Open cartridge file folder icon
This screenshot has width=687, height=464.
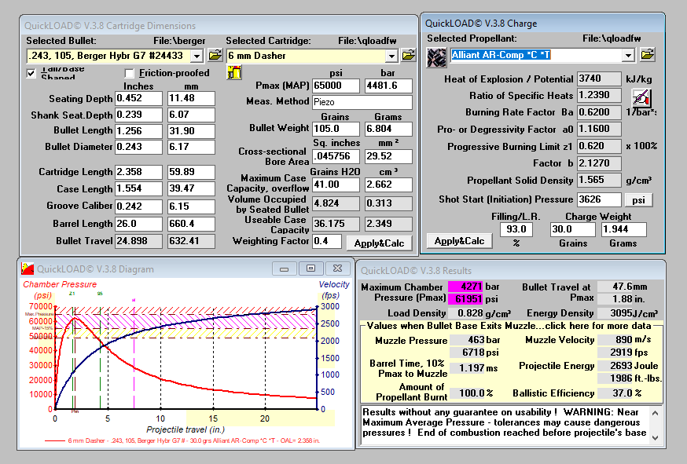point(408,55)
